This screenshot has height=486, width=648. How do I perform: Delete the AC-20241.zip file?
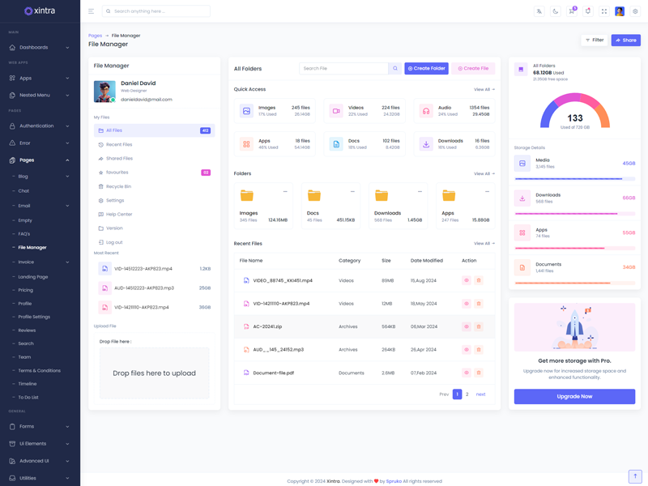click(479, 326)
